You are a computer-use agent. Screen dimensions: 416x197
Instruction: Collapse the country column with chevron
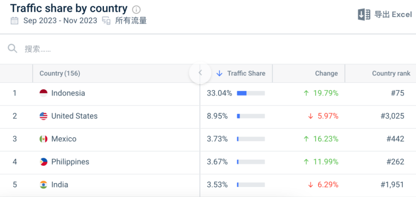click(200, 73)
